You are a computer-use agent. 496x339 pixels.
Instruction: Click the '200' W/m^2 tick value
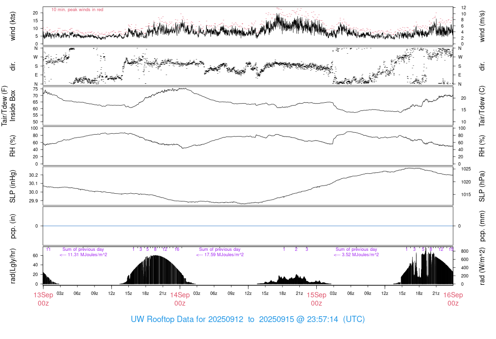(x=465, y=276)
